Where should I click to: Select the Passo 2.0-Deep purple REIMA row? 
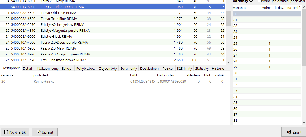(x=112, y=42)
